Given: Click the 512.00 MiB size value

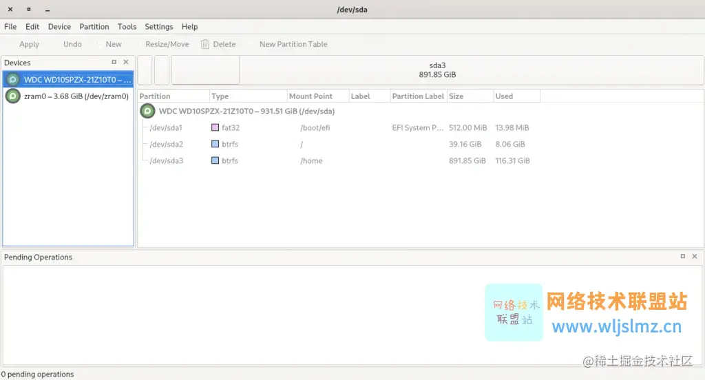Looking at the screenshot, I should click(x=467, y=128).
